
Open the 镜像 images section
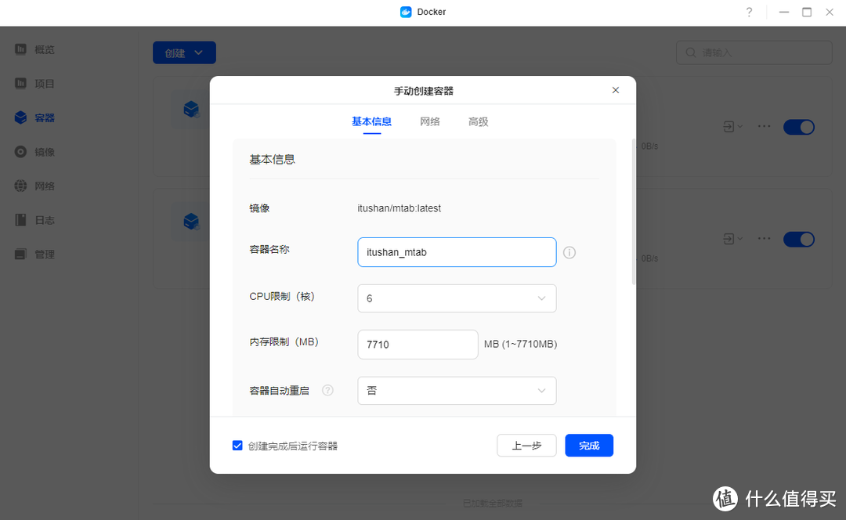tap(43, 151)
